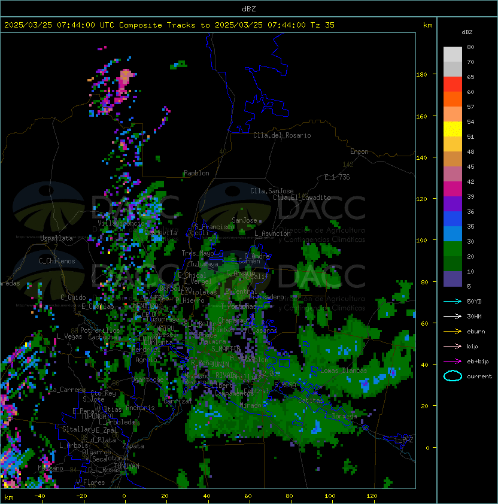The image size is (498, 504).
Task: Click the 'V_Flores' map label
Action: (x=90, y=482)
